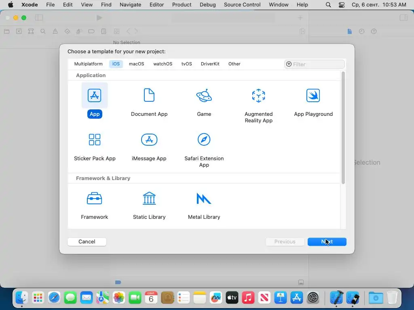Click the Run play button in Xcode

(99, 18)
